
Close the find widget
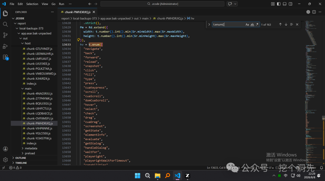(x=297, y=24)
